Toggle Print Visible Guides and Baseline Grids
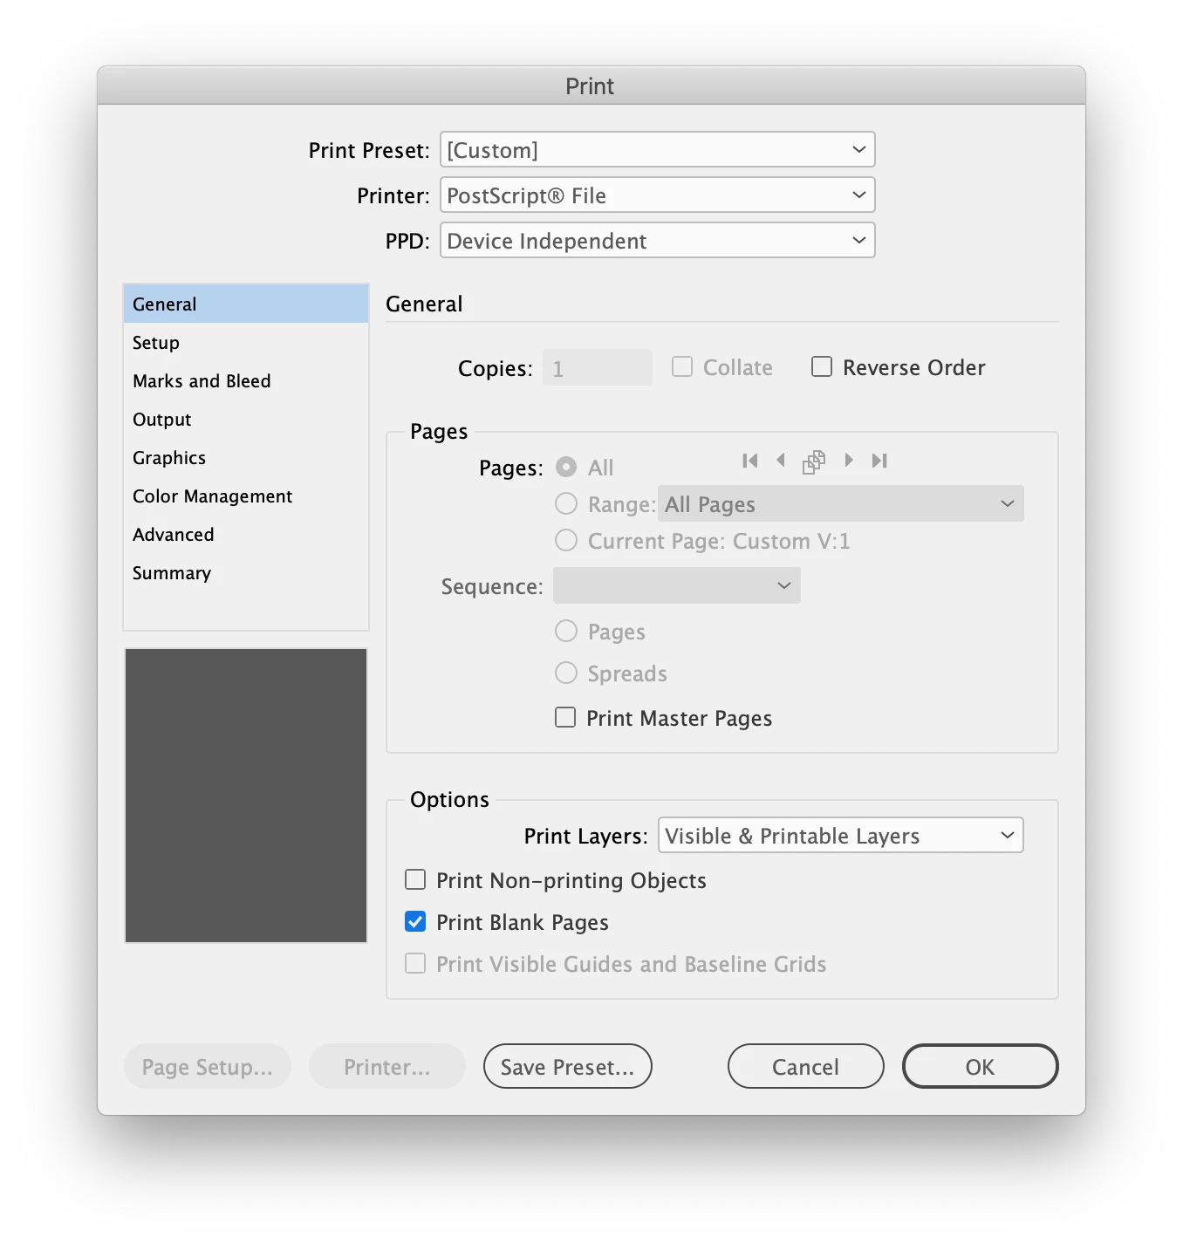 [x=415, y=963]
